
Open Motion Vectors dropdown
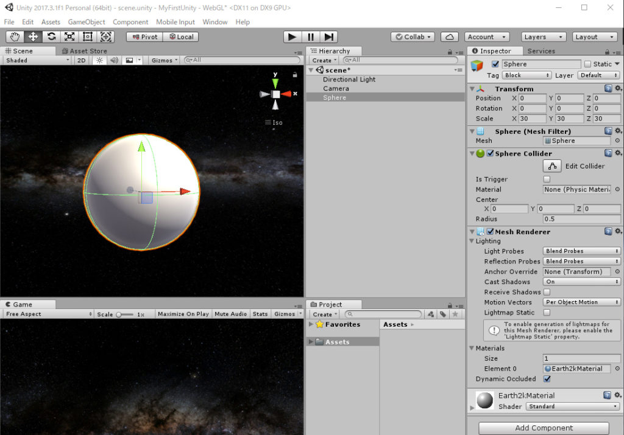(x=581, y=302)
